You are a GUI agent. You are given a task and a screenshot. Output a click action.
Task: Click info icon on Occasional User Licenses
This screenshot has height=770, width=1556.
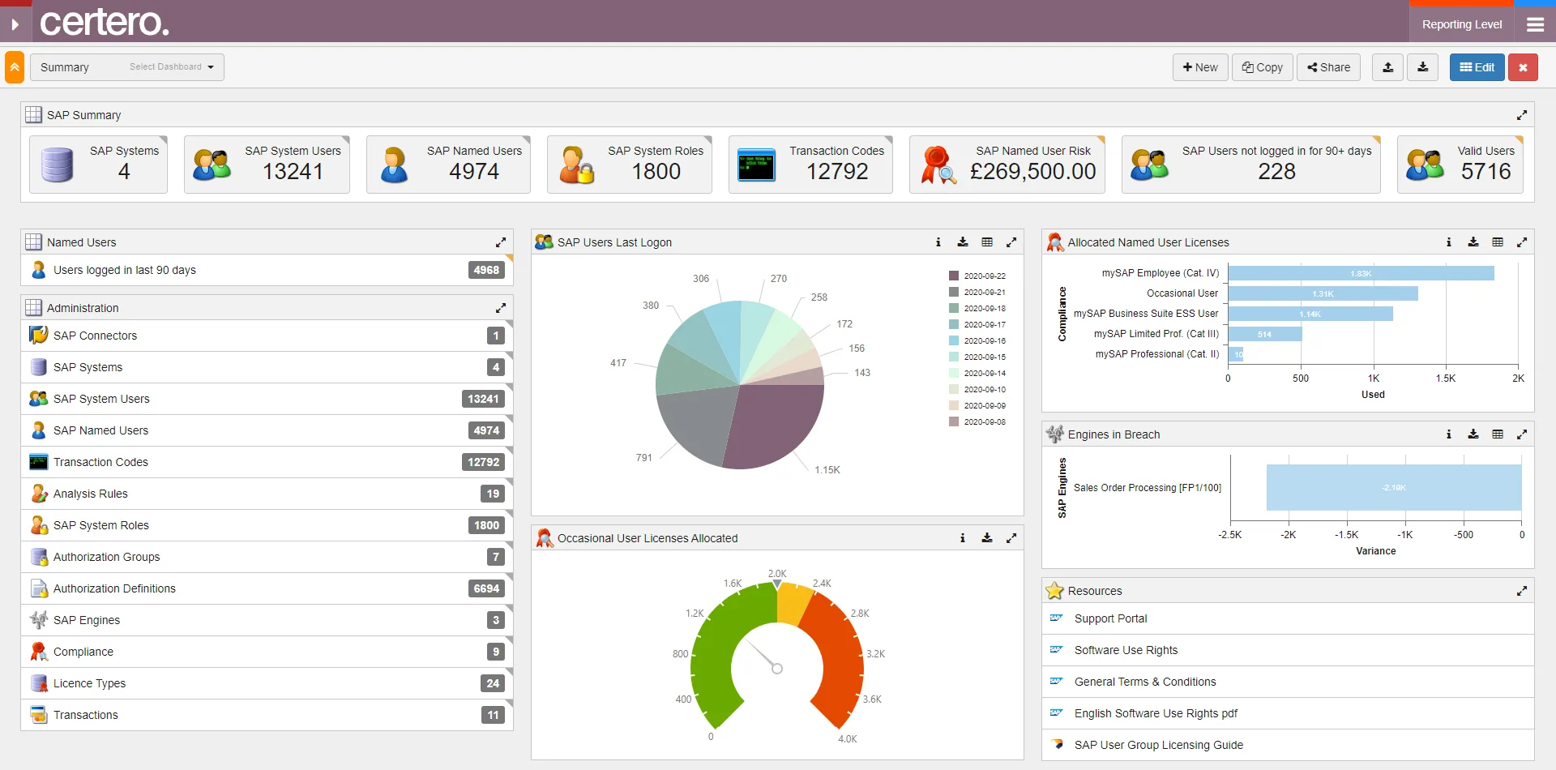pos(963,537)
